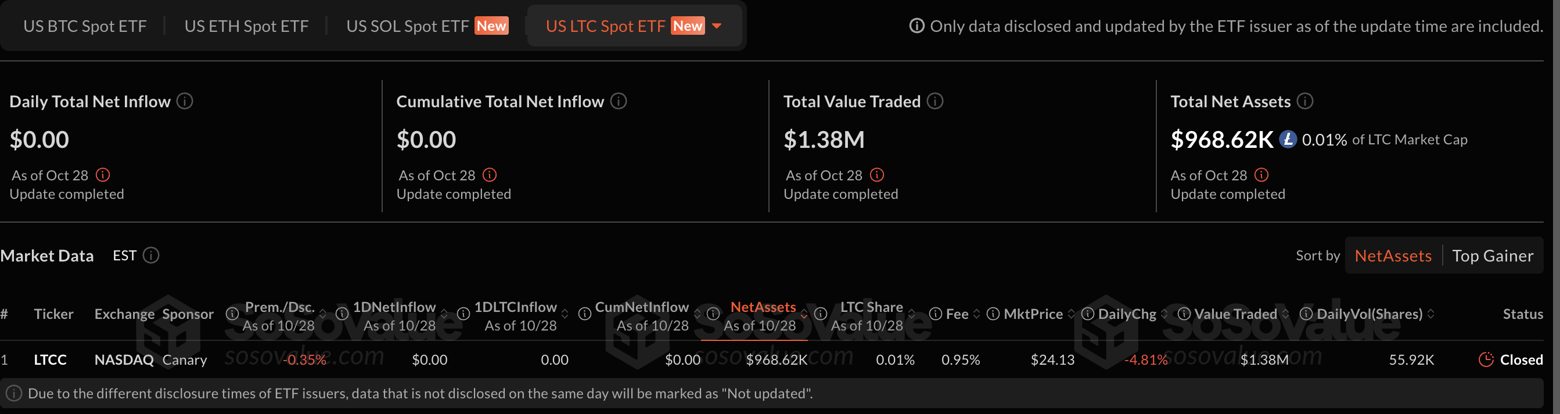The height and width of the screenshot is (414, 1560).
Task: Expand the US LTC Spot ETF dropdown arrow
Action: (717, 26)
